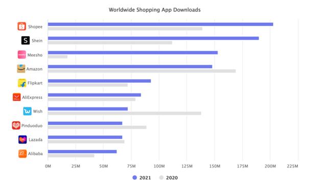Click the Pinduoduo heart icon
The height and width of the screenshot is (185, 327).
click(16, 125)
